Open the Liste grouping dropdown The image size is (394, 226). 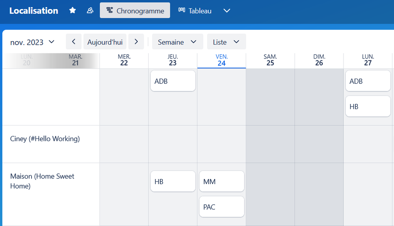(226, 41)
